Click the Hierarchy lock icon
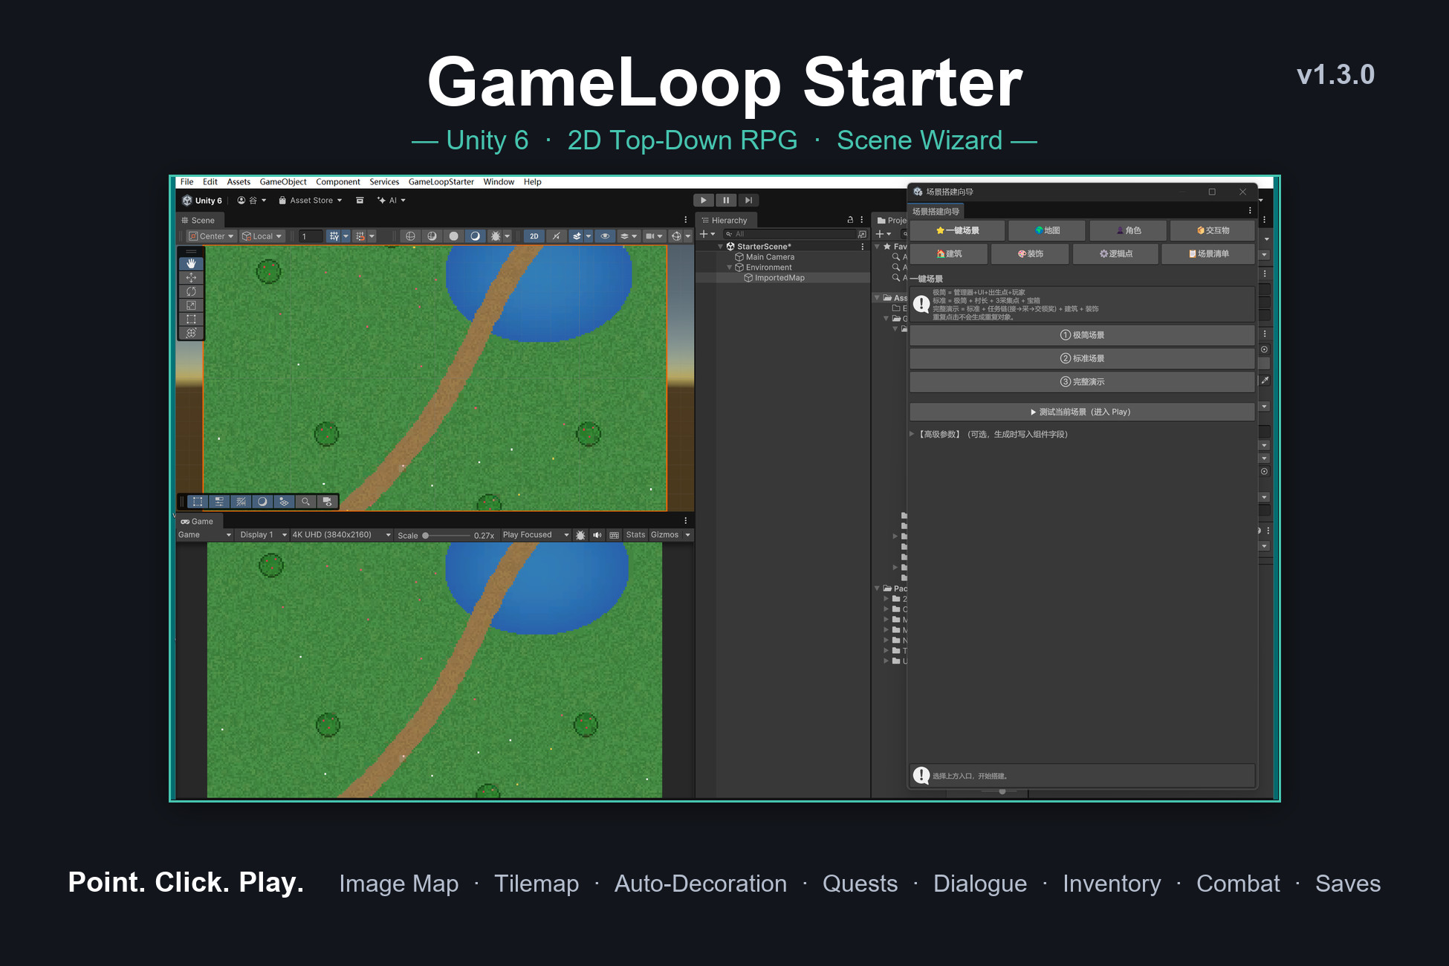The image size is (1449, 966). tap(850, 220)
